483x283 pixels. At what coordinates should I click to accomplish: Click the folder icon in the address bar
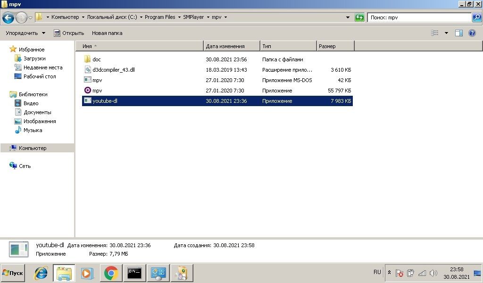click(39, 17)
